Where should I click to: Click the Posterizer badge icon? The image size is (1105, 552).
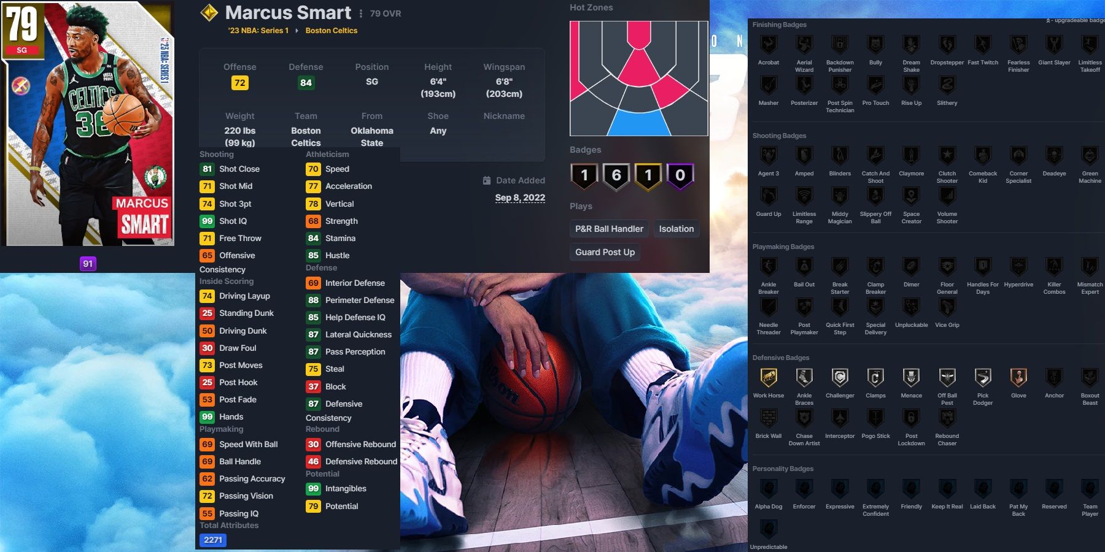pyautogui.click(x=804, y=85)
